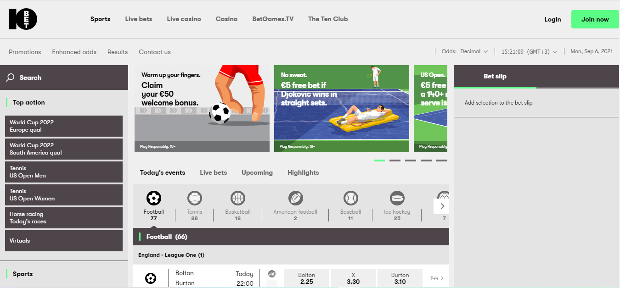
Task: Click the 10Bet logo
Action: coord(23,19)
